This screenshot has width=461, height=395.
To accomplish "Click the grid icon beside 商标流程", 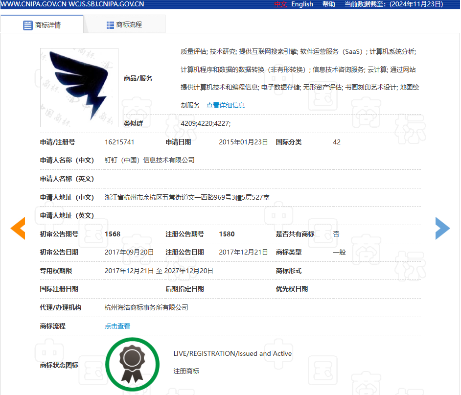I will pyautogui.click(x=110, y=25).
